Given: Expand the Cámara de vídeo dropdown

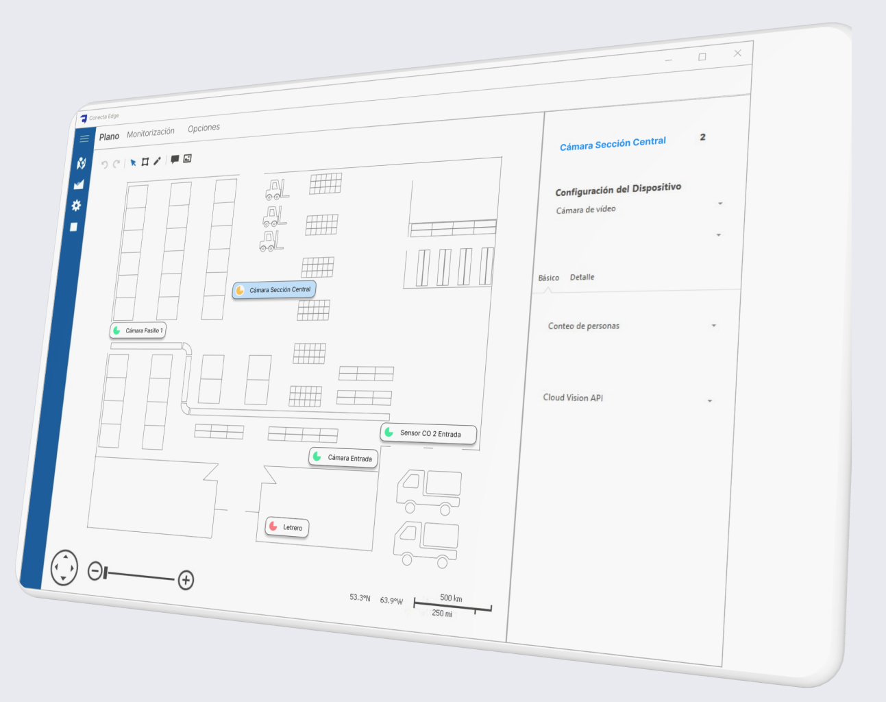Looking at the screenshot, I should [x=719, y=204].
